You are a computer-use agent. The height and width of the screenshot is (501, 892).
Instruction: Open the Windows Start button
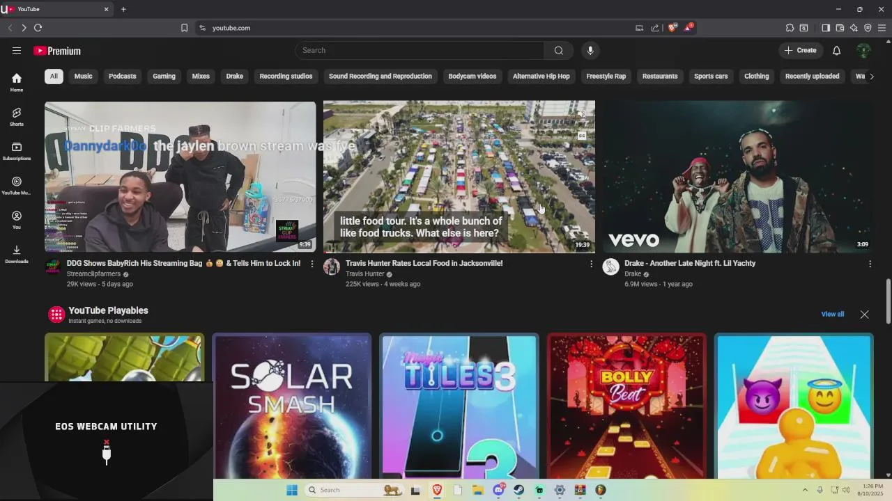[x=292, y=490]
